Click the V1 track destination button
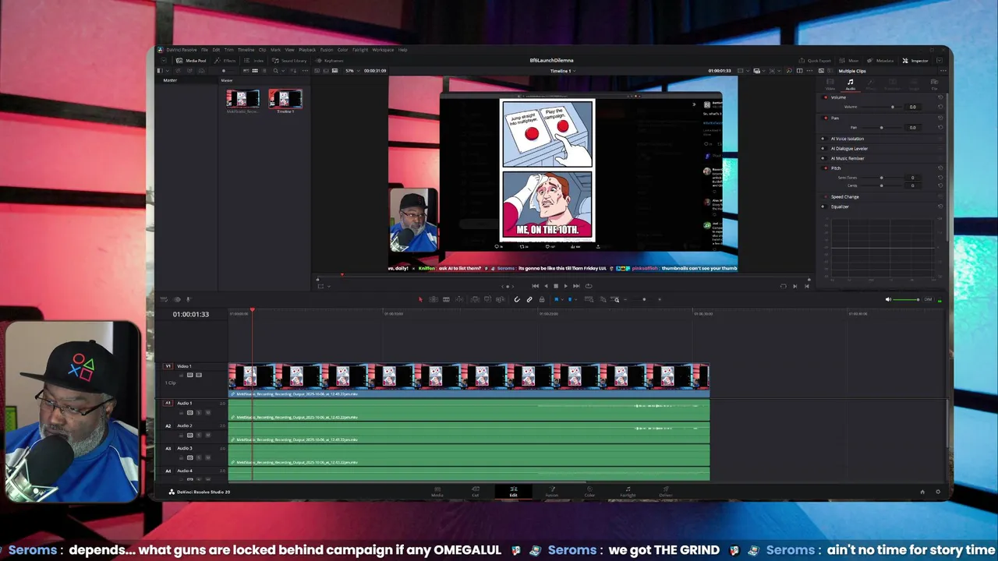 (x=168, y=366)
